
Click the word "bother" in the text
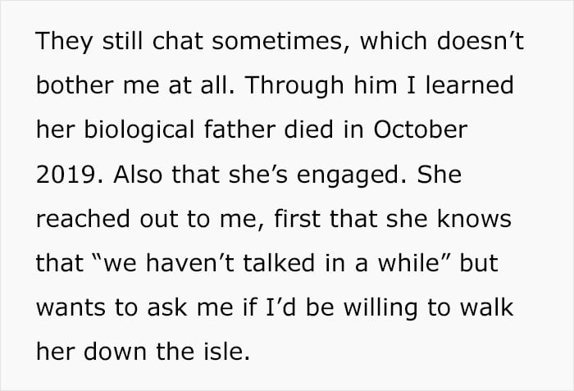click(x=75, y=84)
